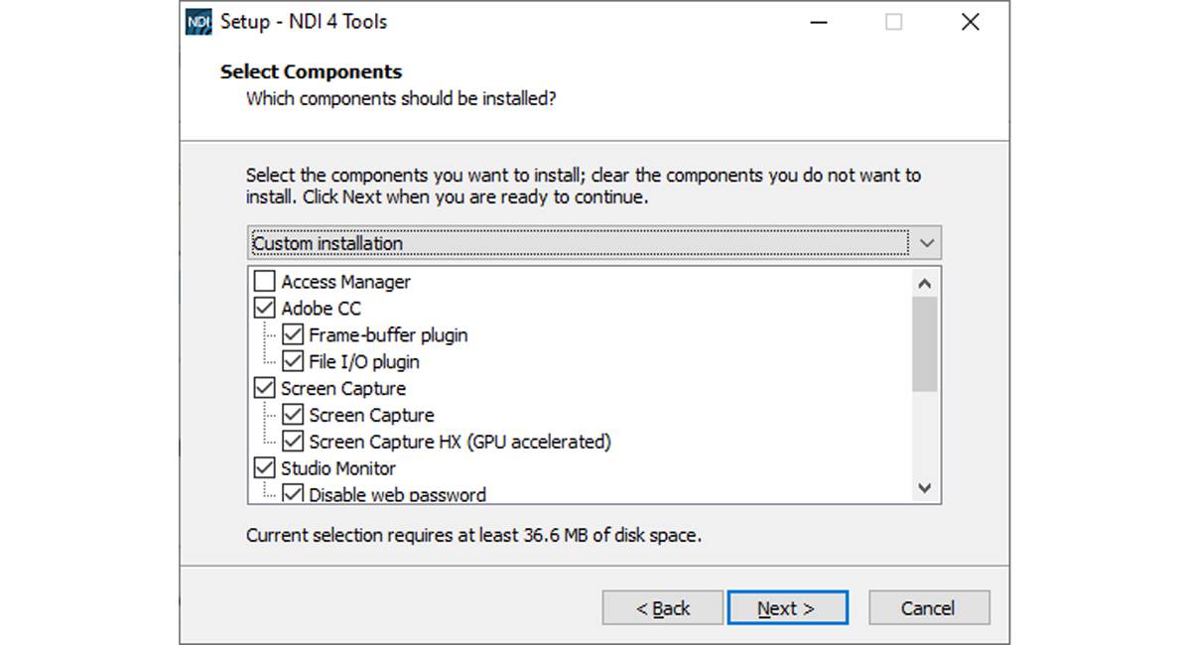Screen dimensions: 1191x645
Task: Click the components list scrollbar thumb
Action: point(924,343)
